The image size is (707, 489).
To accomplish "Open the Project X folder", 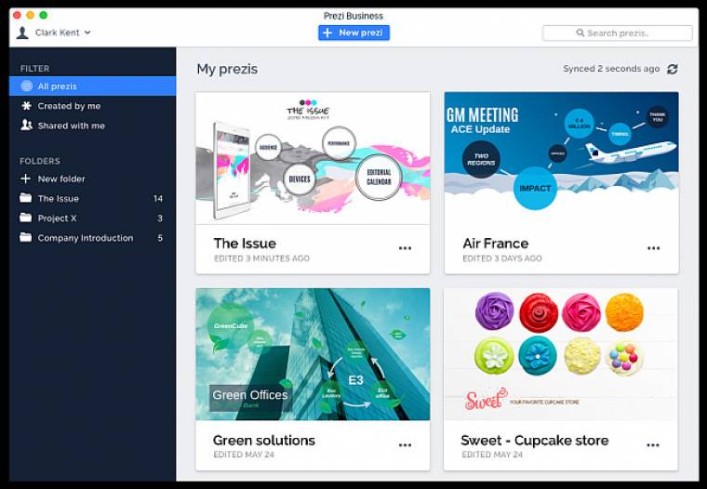I will click(x=92, y=218).
